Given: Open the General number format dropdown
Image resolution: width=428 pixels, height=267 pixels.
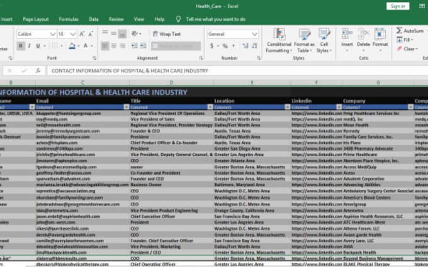Looking at the screenshot, I should 254,34.
